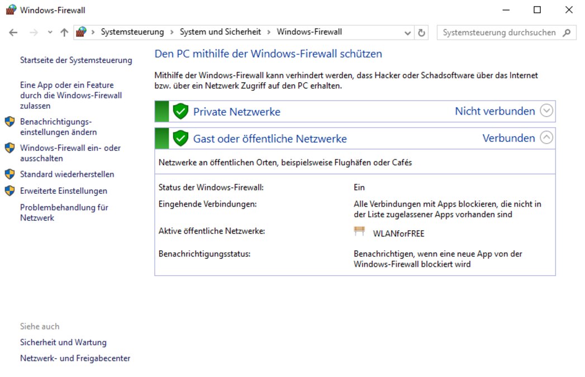Click Aktive öffentliche Netzwerke label
This screenshot has height=377, width=585.
click(x=212, y=231)
